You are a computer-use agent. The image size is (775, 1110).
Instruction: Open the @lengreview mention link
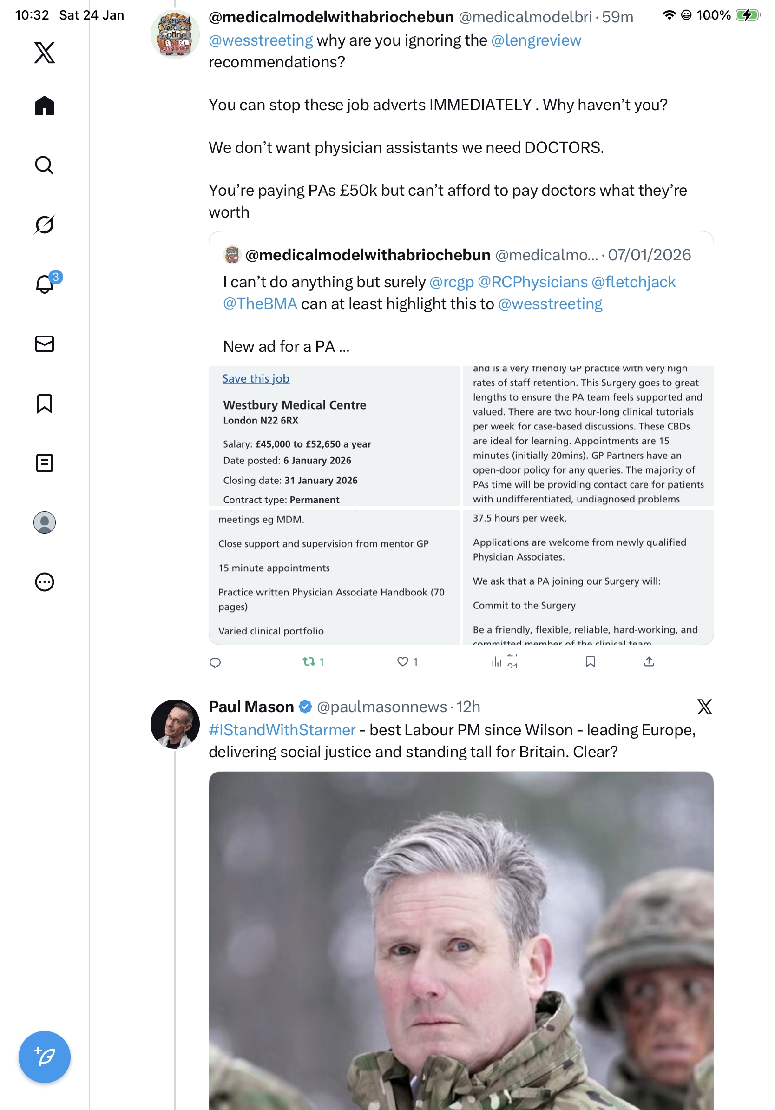pos(535,40)
